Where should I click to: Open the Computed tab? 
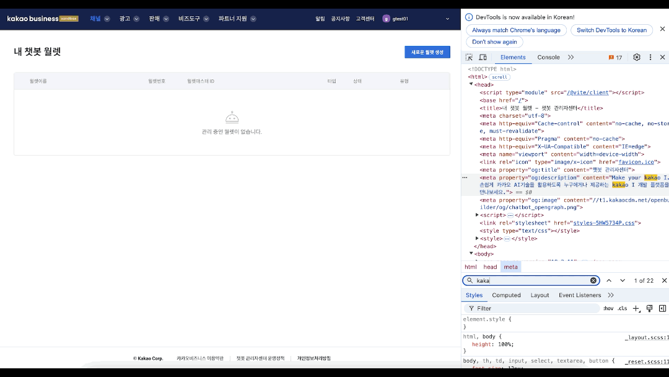pos(506,295)
